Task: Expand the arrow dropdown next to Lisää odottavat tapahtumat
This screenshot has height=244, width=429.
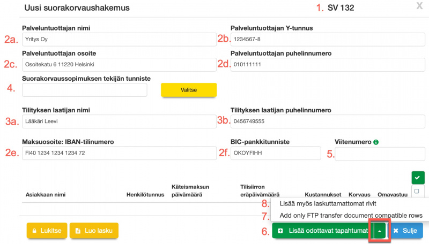Action: click(x=379, y=231)
